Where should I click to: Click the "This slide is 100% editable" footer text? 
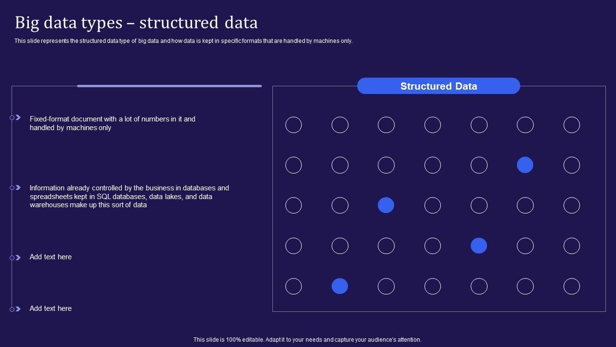click(308, 340)
